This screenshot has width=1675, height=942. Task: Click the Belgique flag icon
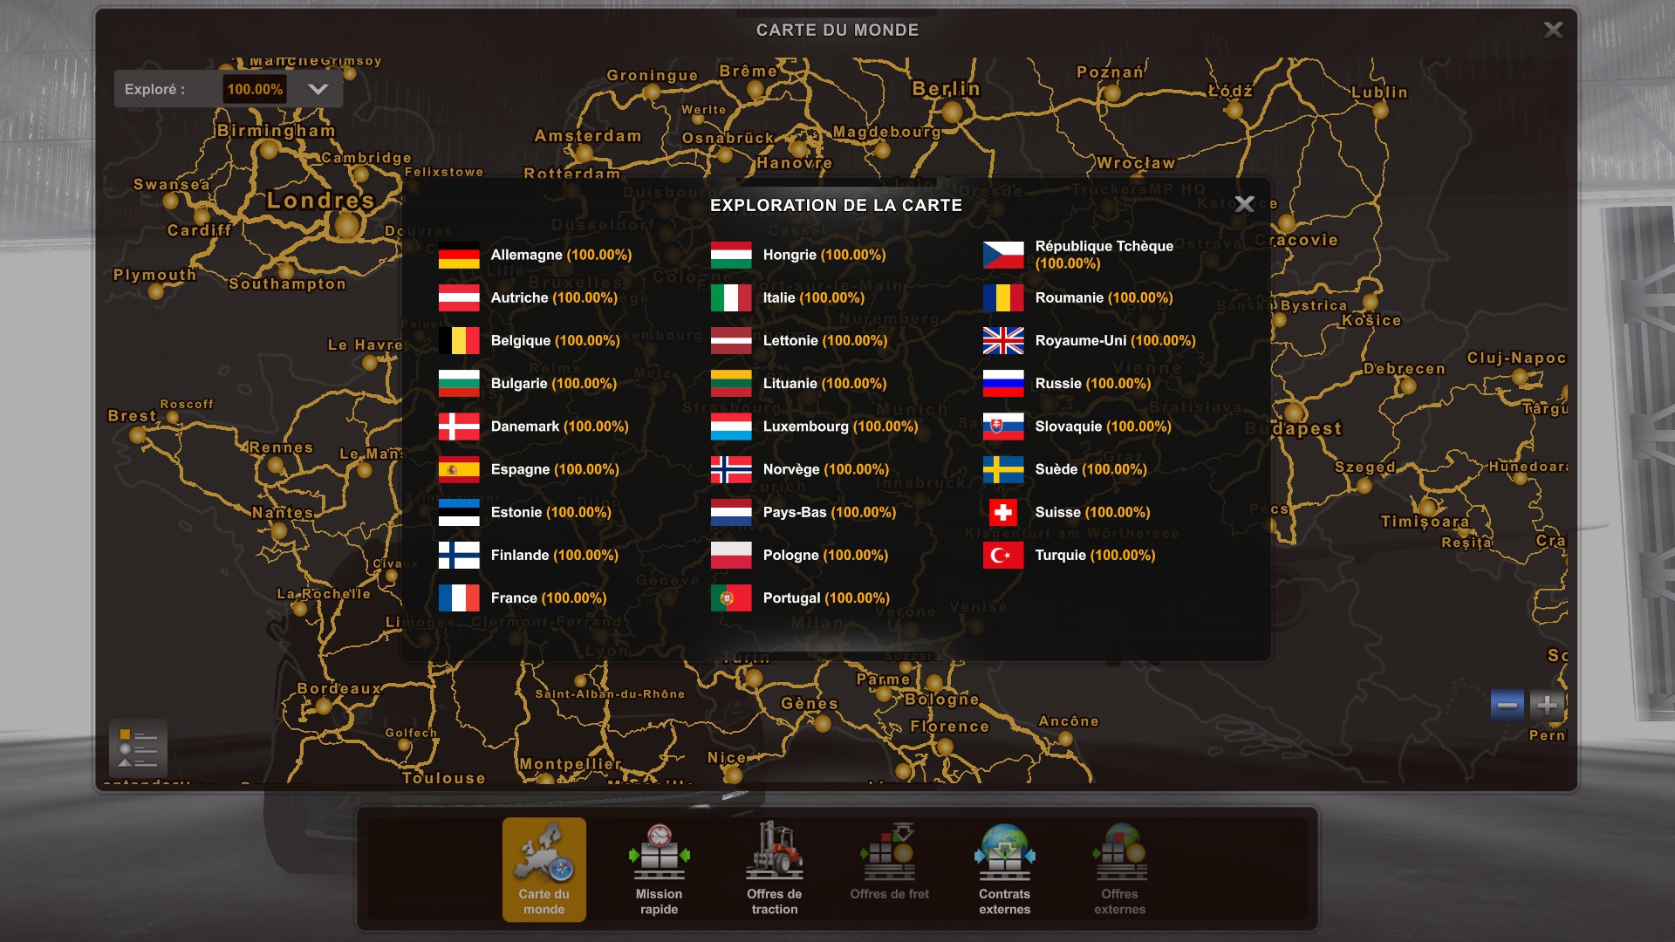[x=459, y=340]
